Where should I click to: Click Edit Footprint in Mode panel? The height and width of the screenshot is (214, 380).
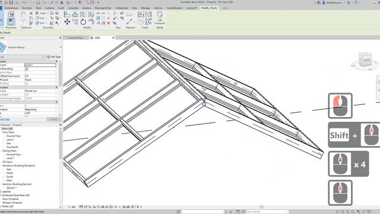[x=160, y=18]
